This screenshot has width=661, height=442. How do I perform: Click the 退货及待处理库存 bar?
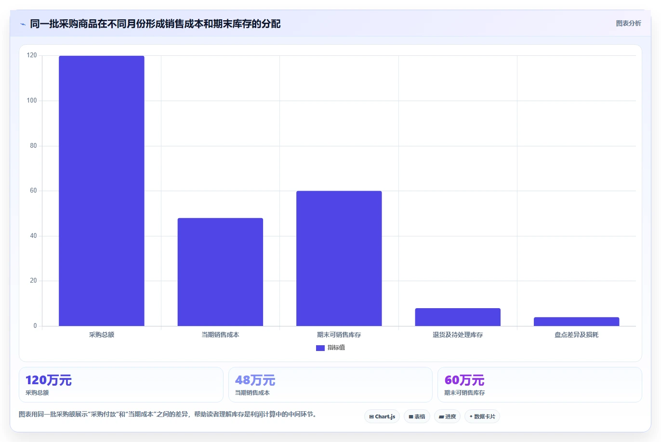click(458, 317)
